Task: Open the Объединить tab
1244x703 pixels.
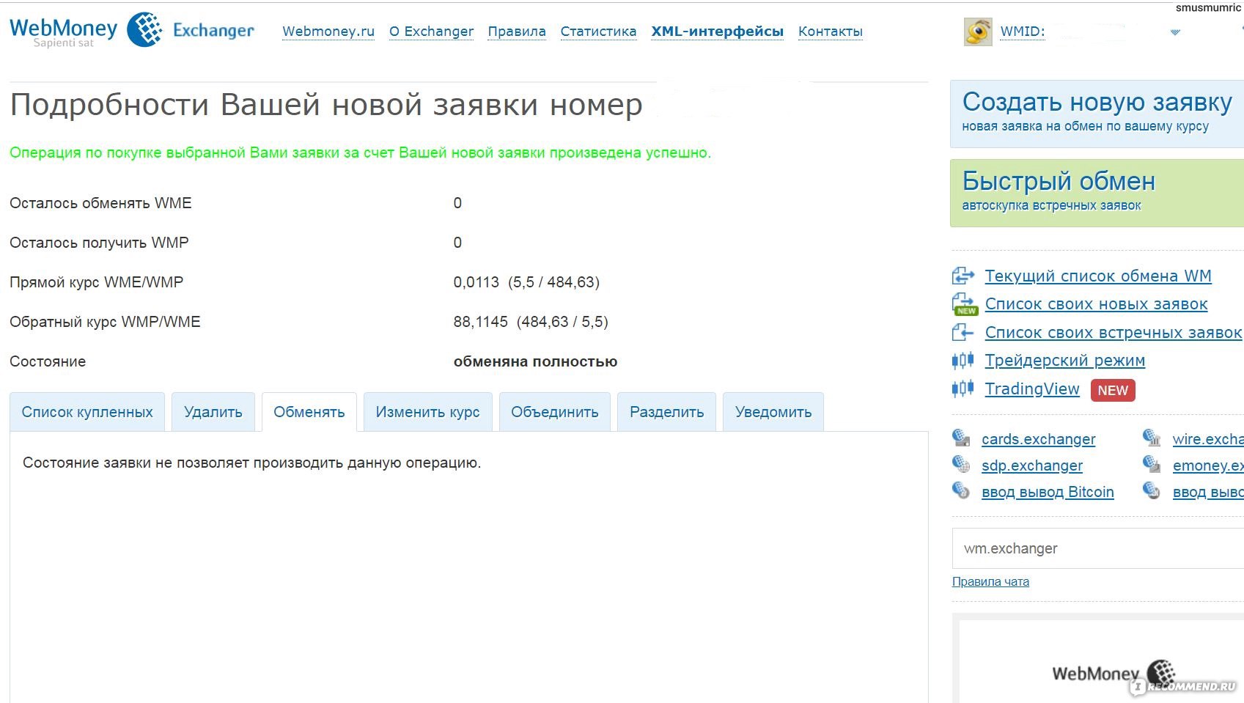Action: click(555, 412)
